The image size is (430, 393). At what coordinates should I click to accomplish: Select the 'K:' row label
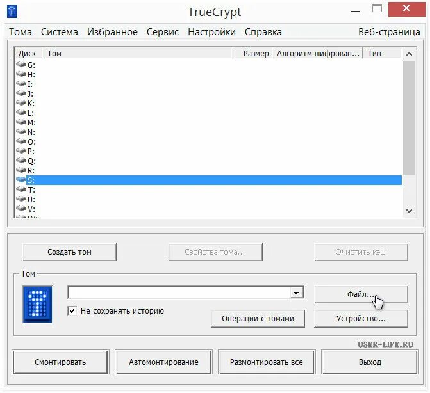[x=31, y=103]
